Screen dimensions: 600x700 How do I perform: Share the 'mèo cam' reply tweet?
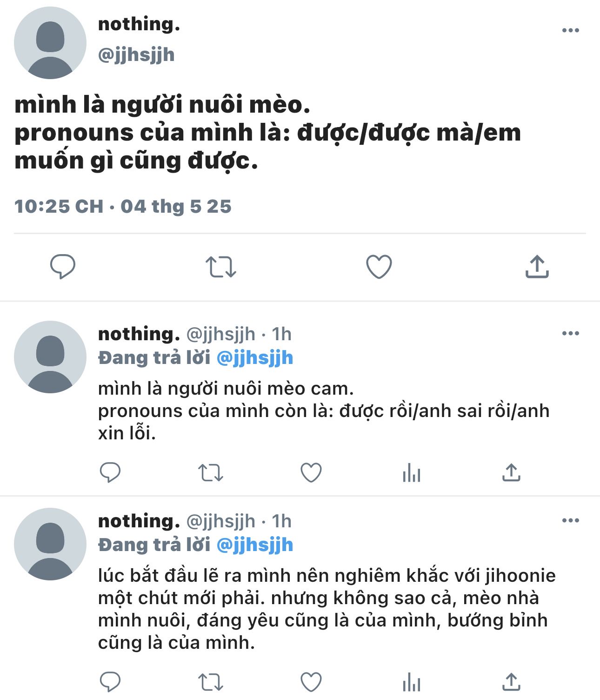511,472
